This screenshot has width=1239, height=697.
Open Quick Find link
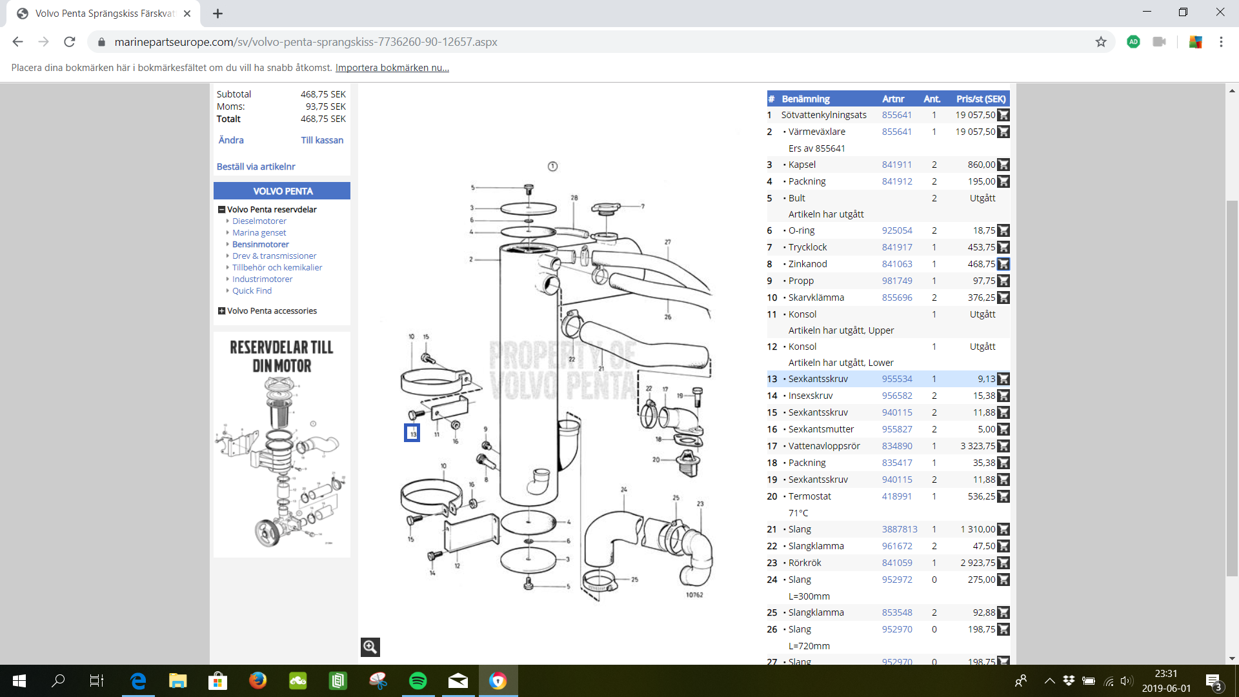click(x=252, y=291)
